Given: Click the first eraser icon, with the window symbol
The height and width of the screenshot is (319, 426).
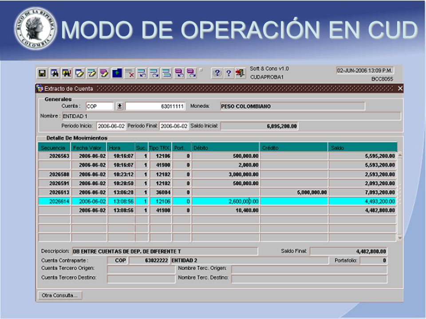Looking at the screenshot, I should tap(79, 73).
